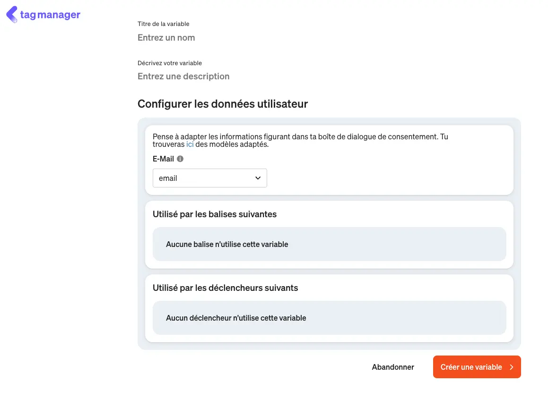Open the email selection combo box
548x399 pixels.
click(x=209, y=178)
